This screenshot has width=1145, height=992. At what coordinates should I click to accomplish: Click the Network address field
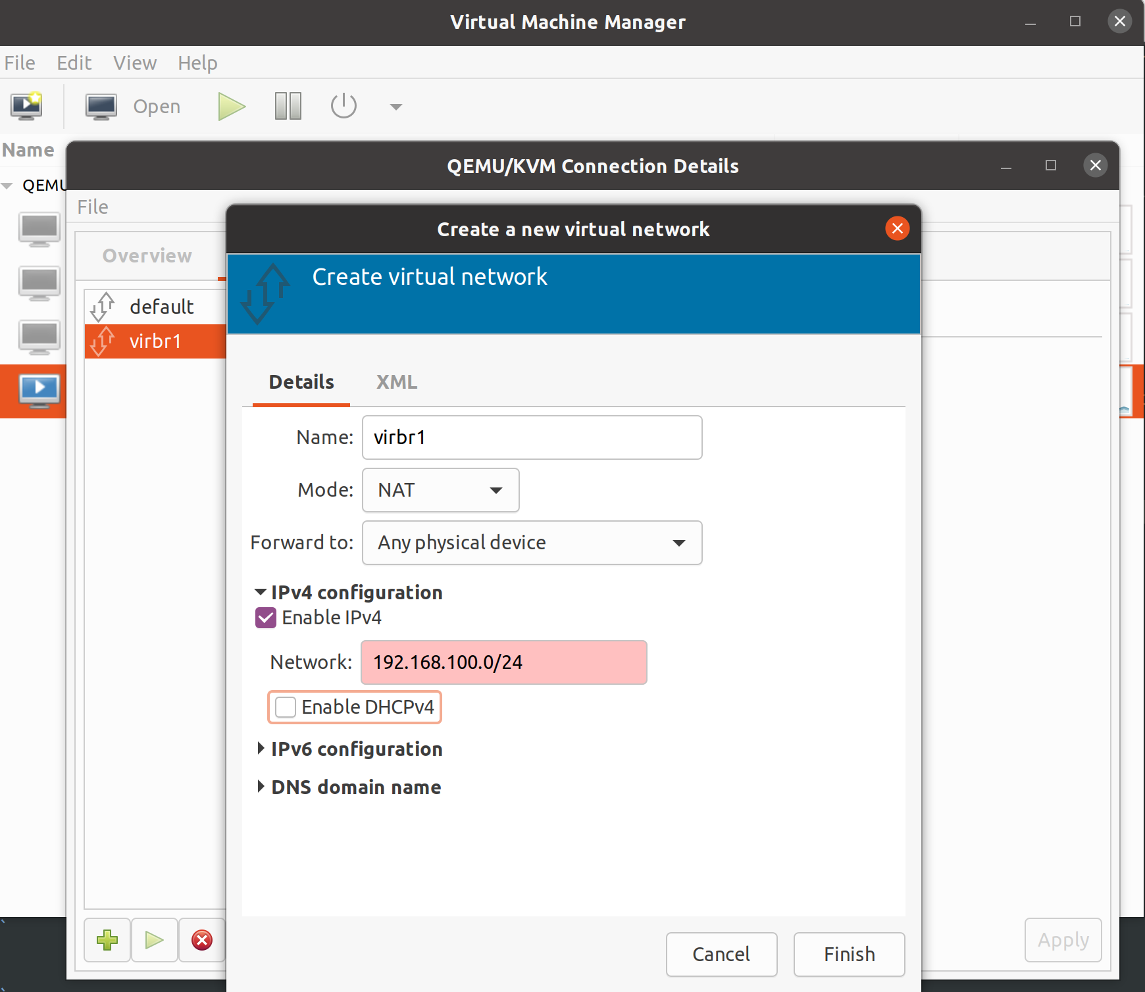[x=504, y=662]
